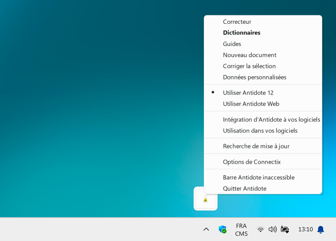
Task: Choose Guides in the context menu
Action: coord(232,44)
